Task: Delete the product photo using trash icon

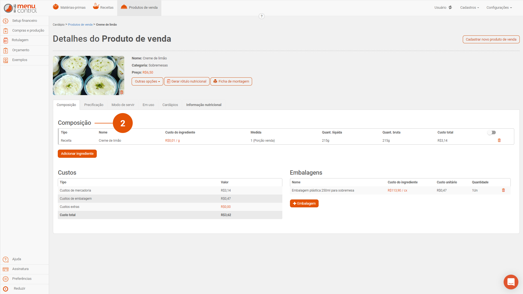Action: 122,92
